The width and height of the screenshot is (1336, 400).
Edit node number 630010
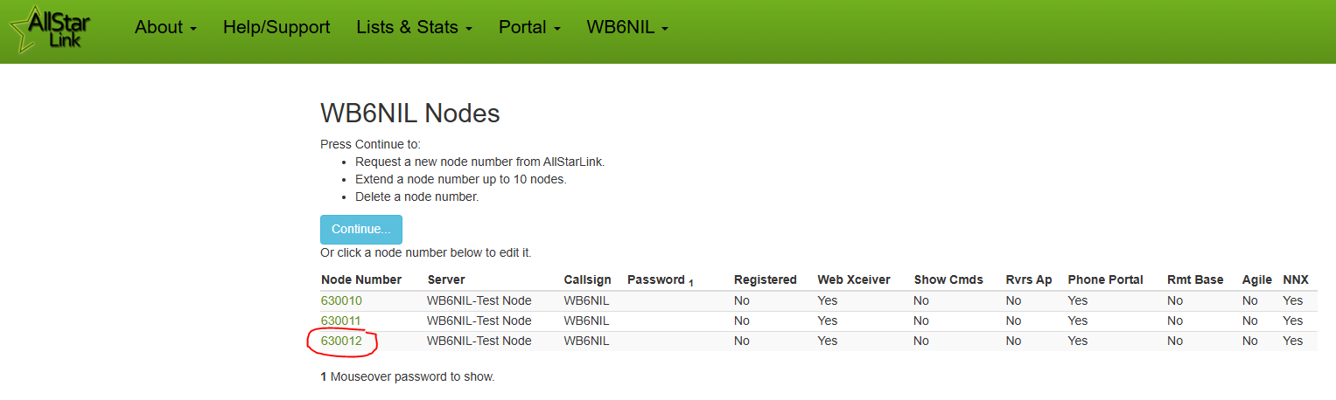point(341,300)
